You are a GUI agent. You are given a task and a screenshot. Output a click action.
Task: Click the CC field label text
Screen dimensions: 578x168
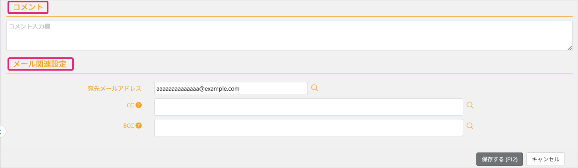[x=130, y=105]
